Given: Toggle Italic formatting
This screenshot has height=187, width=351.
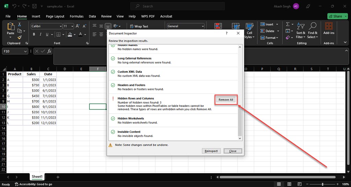Looking at the screenshot, I should tap(40, 34).
